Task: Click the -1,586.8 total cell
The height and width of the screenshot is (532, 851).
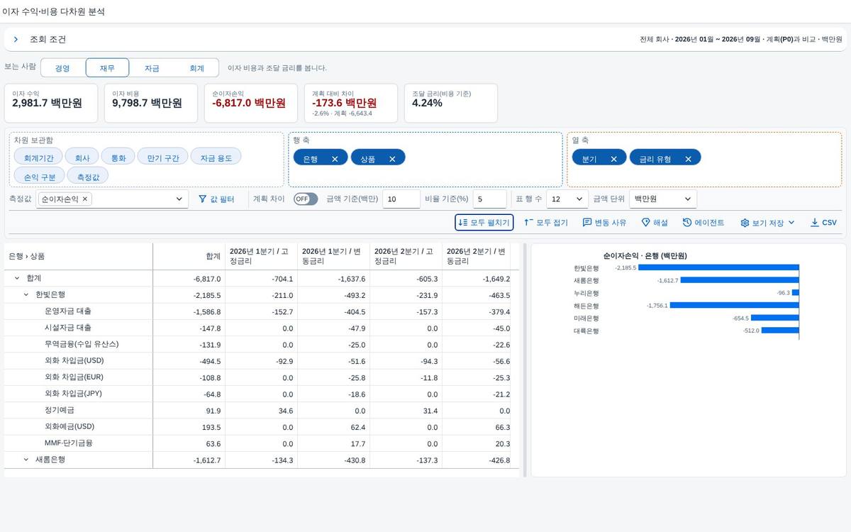Action: coord(189,311)
